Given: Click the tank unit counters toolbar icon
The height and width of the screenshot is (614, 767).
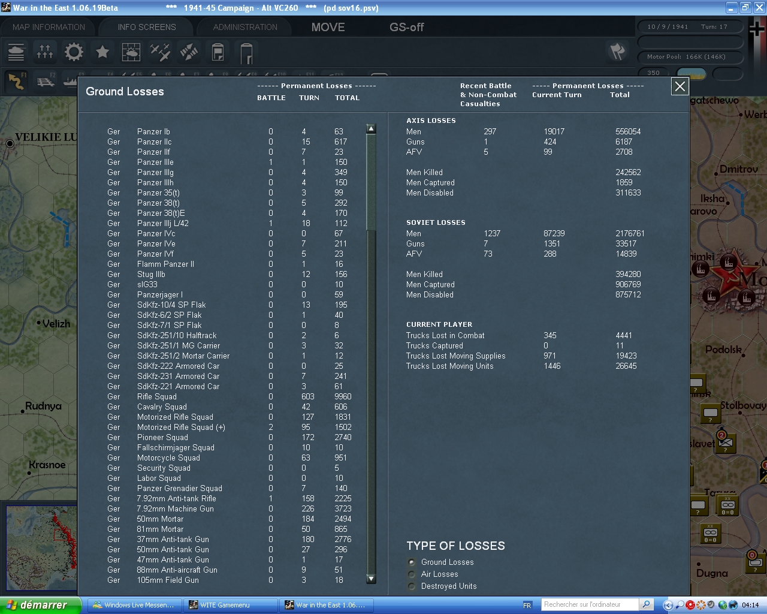Looking at the screenshot, I should point(16,52).
